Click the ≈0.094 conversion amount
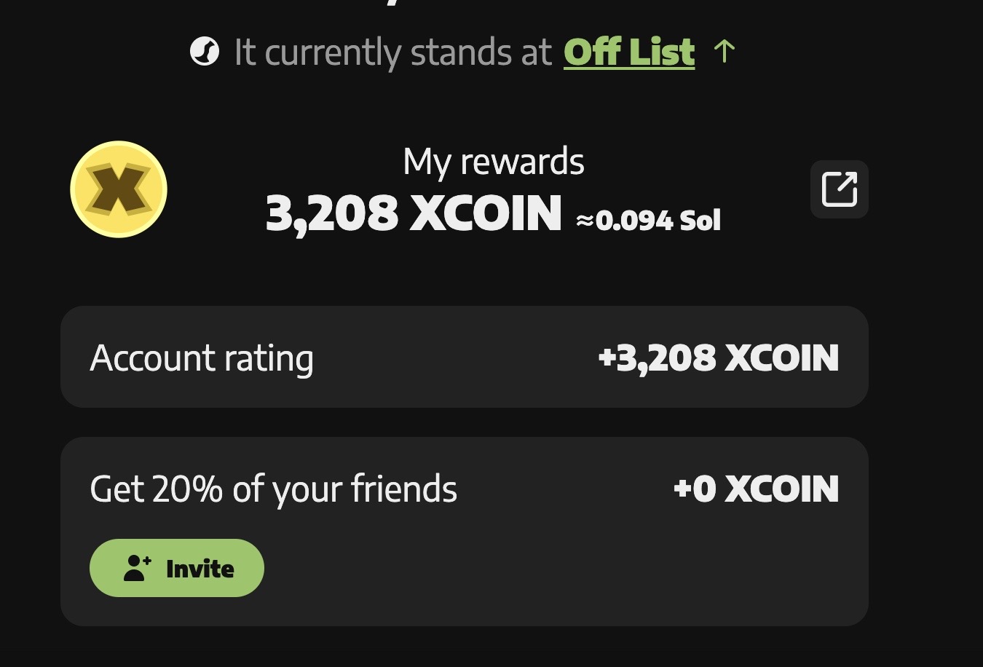Image resolution: width=983 pixels, height=667 pixels. pos(624,220)
